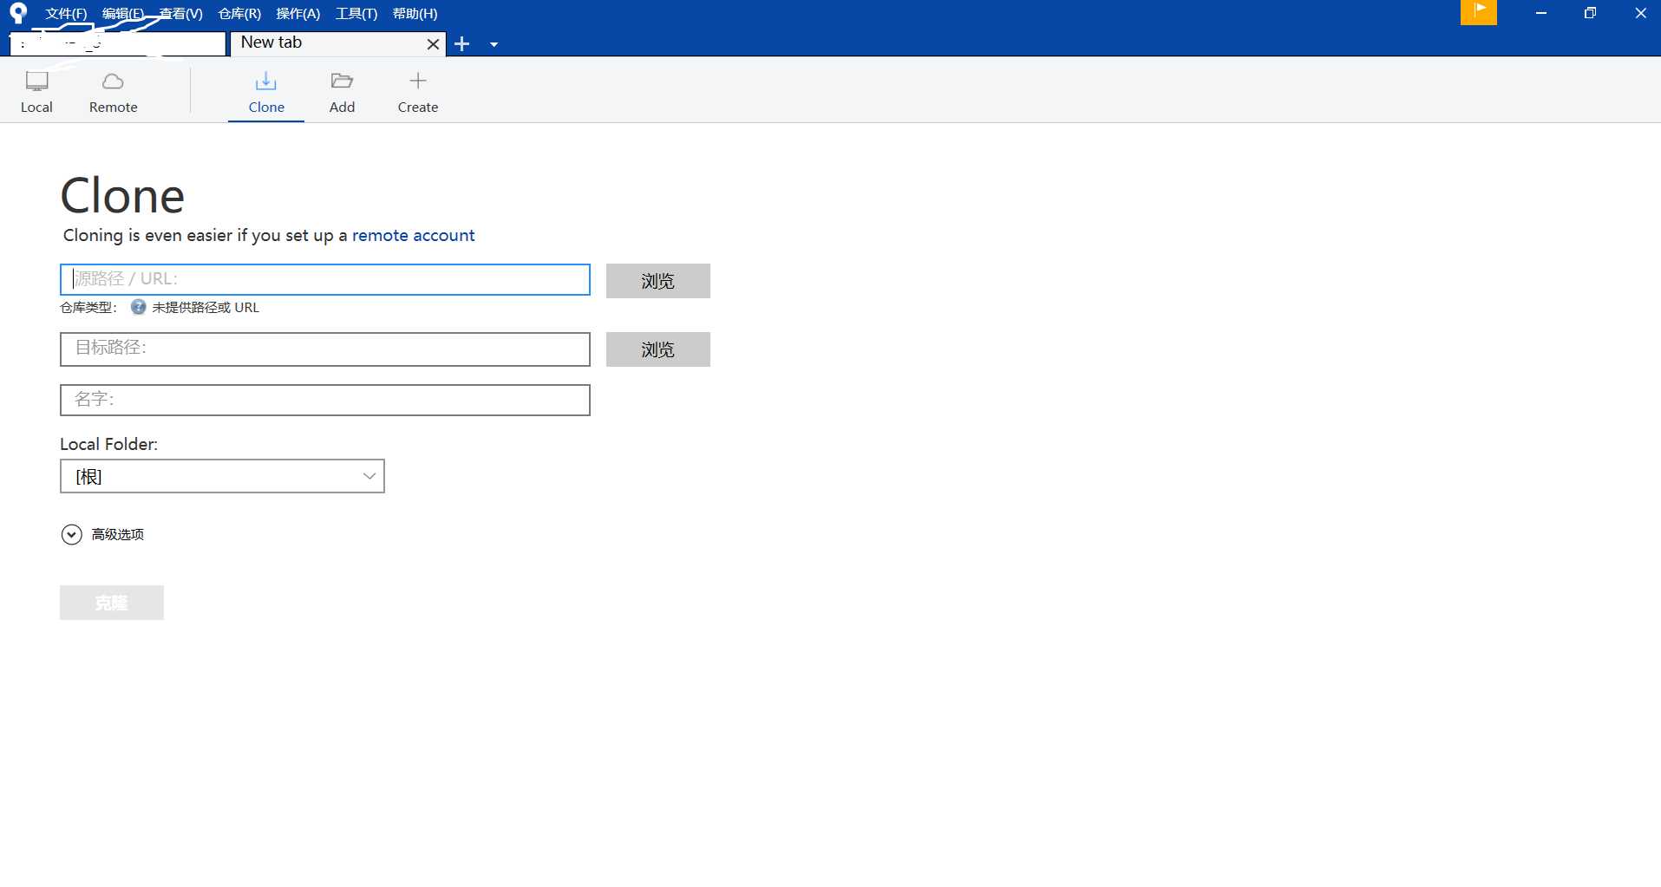Restore down the Sourcetree window
Viewport: 1661px width, 887px height.
pyautogui.click(x=1590, y=13)
